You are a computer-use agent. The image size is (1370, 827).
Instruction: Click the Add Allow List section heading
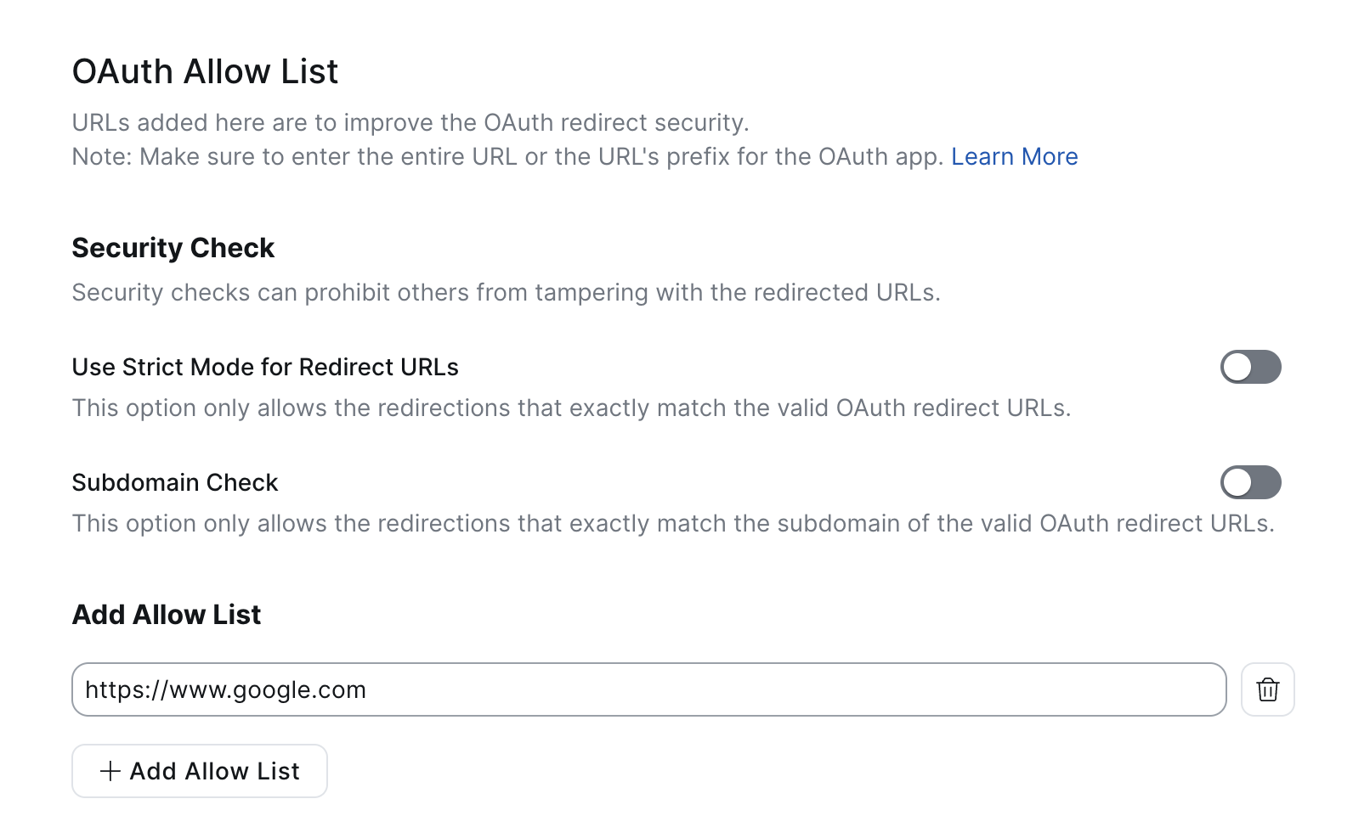pos(167,615)
